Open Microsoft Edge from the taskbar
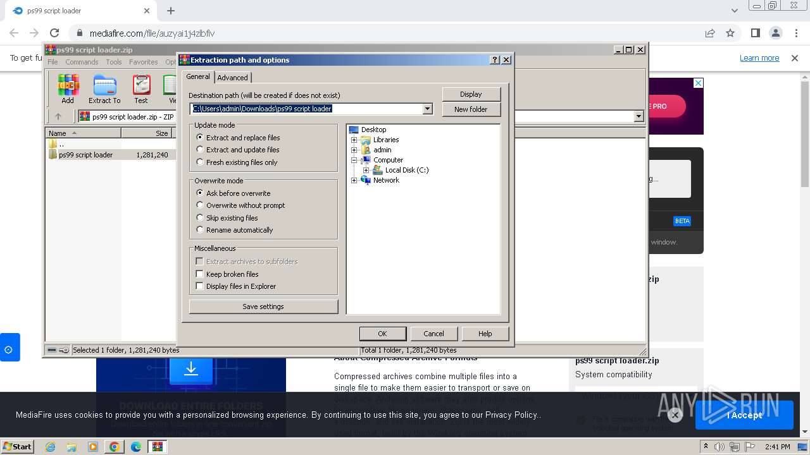The width and height of the screenshot is (810, 455). coord(136,447)
